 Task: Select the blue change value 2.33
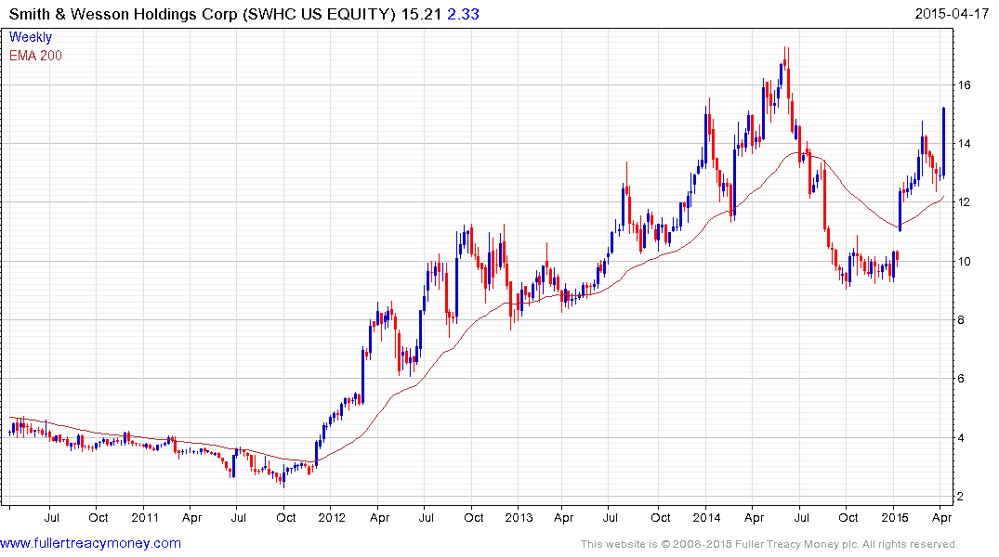click(x=463, y=14)
